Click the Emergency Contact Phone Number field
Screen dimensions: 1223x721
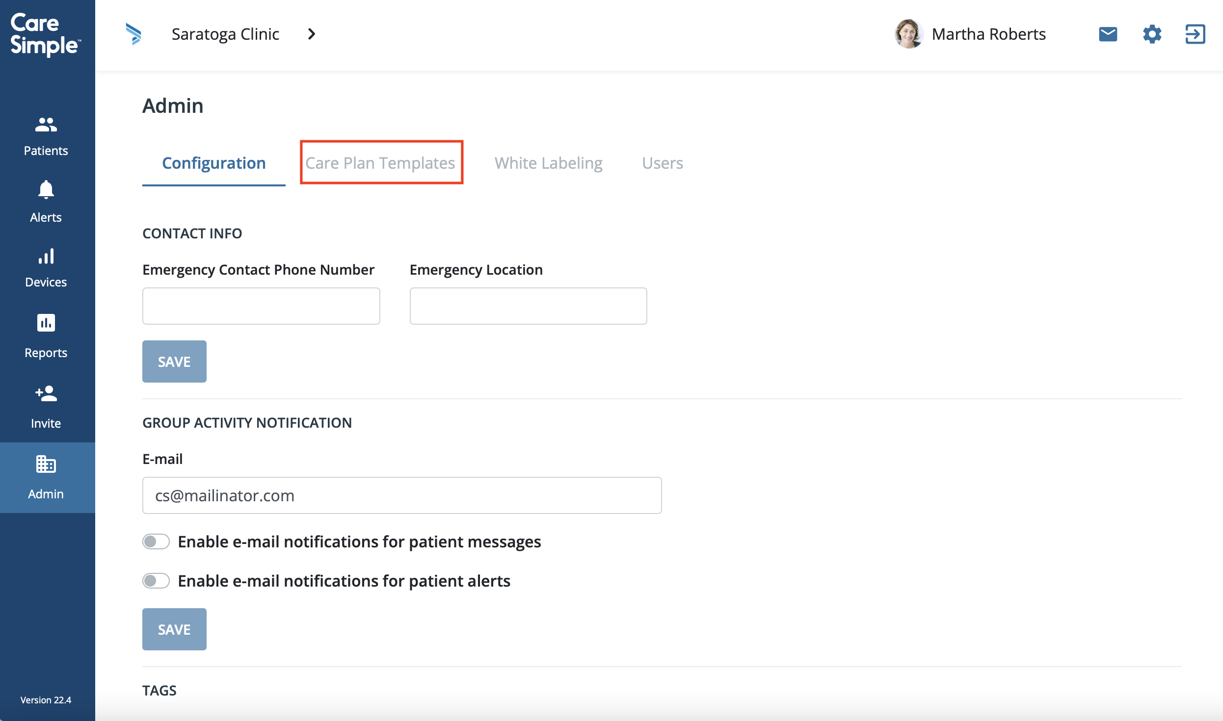click(261, 306)
